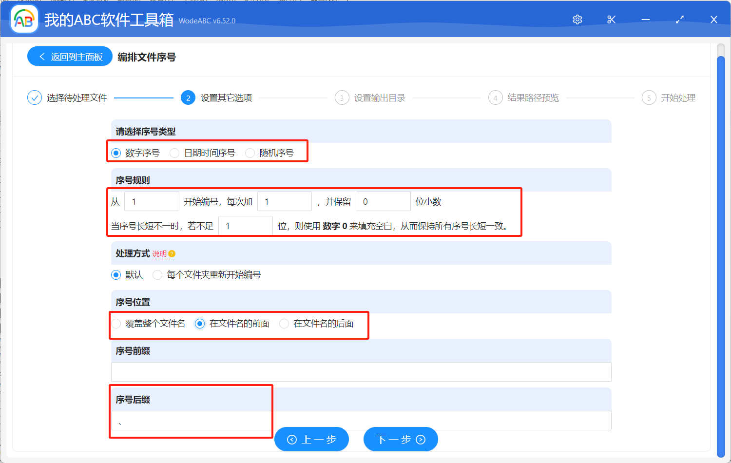This screenshot has width=731, height=463.
Task: Click the step 2 number circle icon
Action: tap(188, 97)
